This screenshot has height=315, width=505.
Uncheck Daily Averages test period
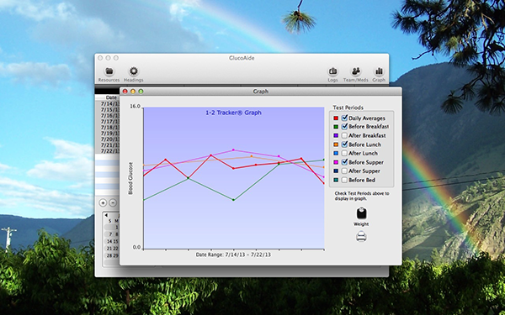(344, 118)
